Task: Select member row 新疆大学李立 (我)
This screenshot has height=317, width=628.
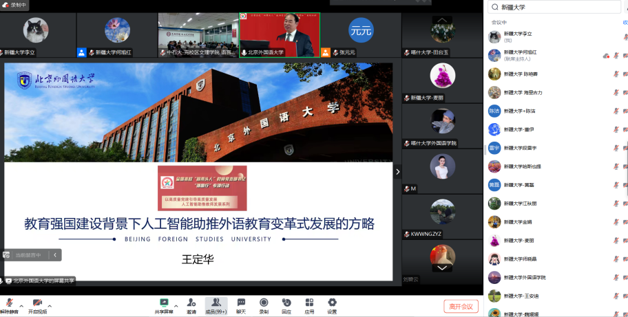Action: point(557,36)
